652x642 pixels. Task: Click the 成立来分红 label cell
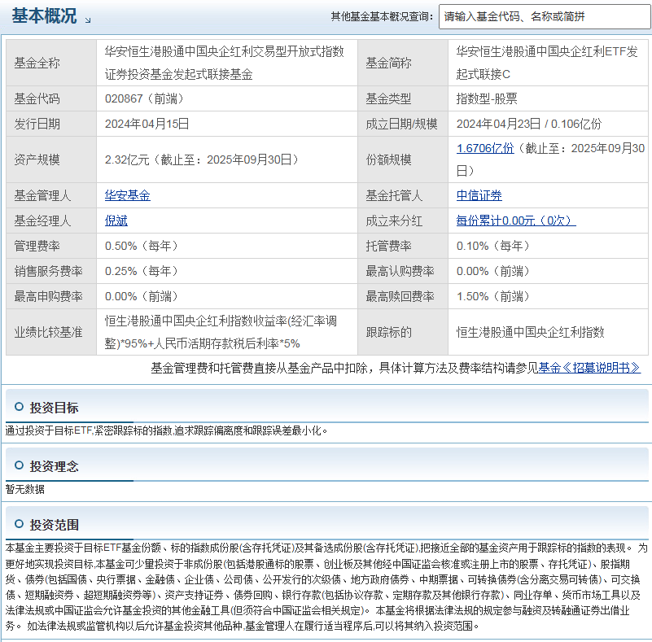(x=402, y=221)
